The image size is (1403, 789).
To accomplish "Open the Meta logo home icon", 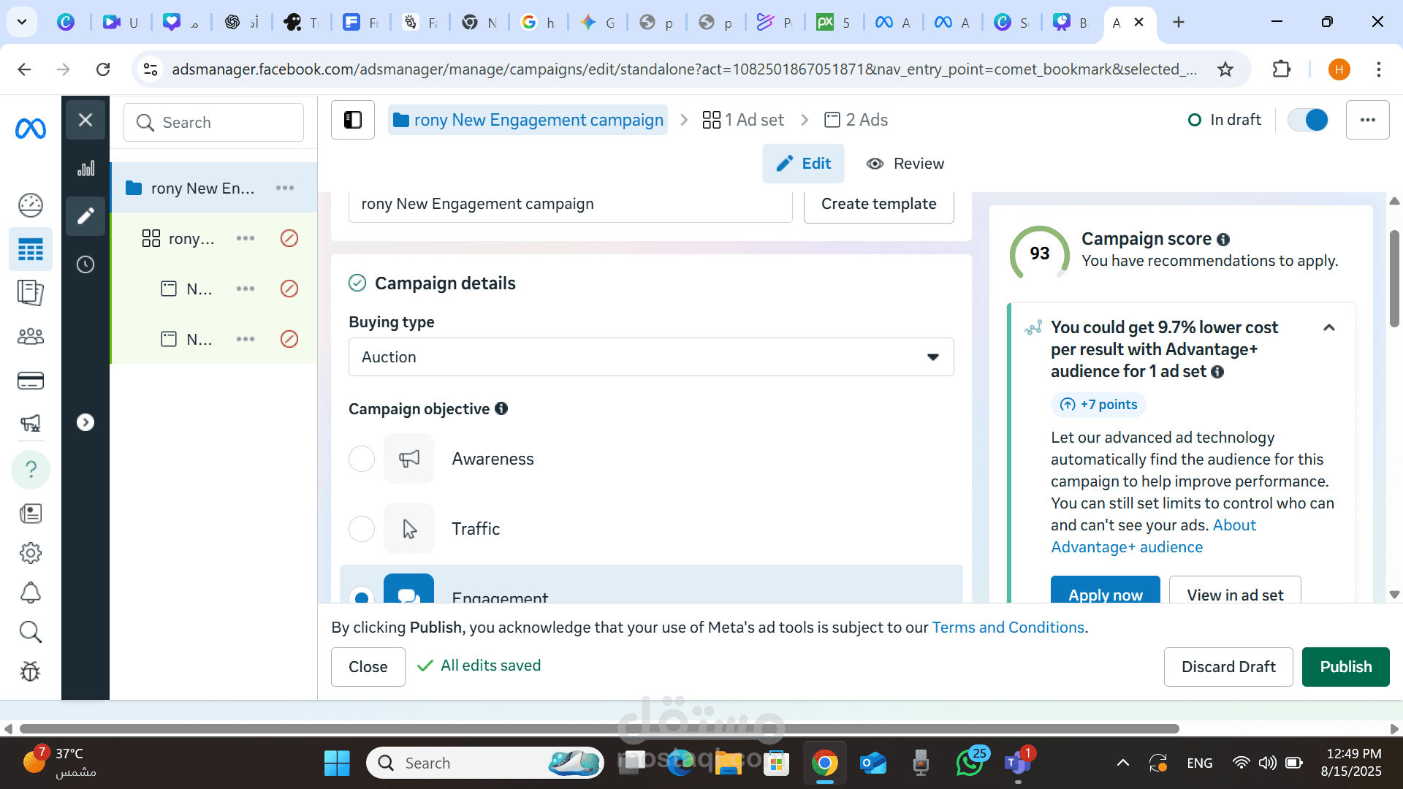I will [x=31, y=129].
